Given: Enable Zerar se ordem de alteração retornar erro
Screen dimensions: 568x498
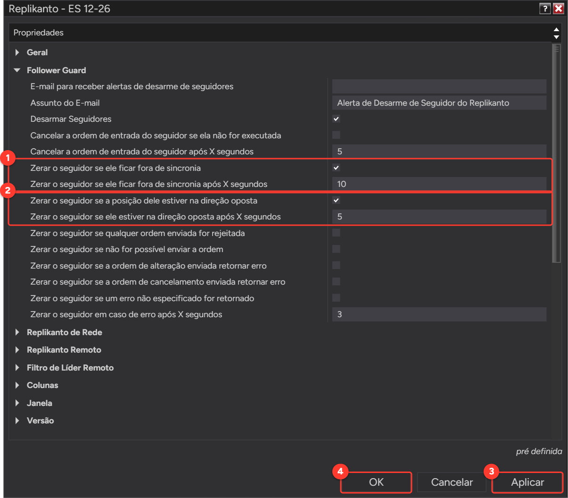Looking at the screenshot, I should coord(336,265).
